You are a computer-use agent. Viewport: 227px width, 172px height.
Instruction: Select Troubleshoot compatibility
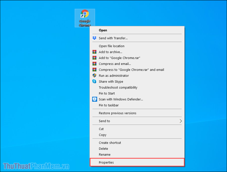coord(137,87)
